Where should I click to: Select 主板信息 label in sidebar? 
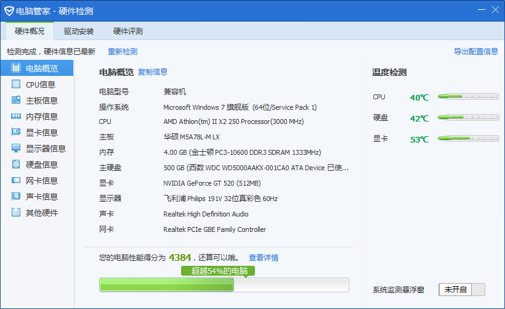tap(41, 101)
